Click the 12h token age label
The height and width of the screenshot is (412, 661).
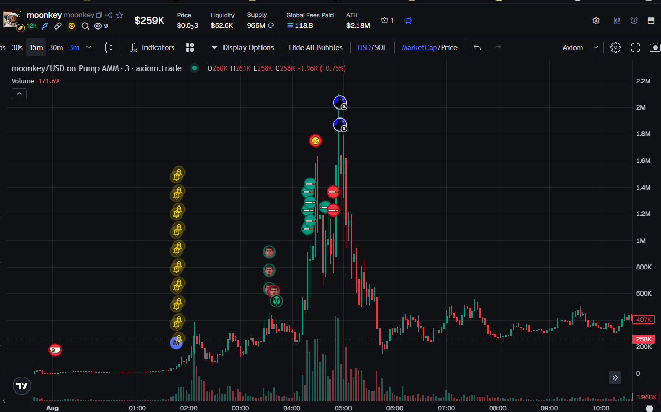[32, 26]
